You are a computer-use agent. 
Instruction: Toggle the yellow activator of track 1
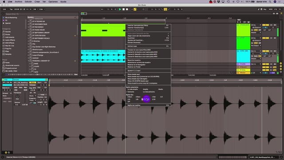[265, 25]
